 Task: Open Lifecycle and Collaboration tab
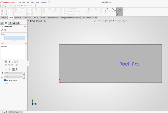point(70,18)
